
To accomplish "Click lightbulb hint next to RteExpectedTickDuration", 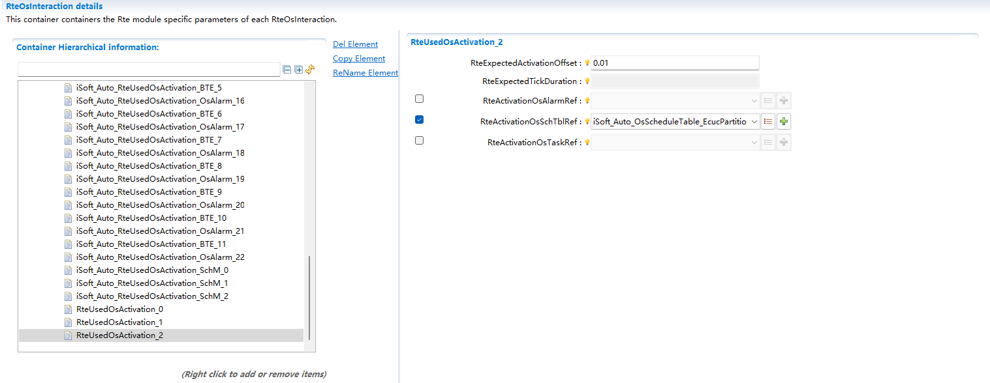I will click(587, 81).
